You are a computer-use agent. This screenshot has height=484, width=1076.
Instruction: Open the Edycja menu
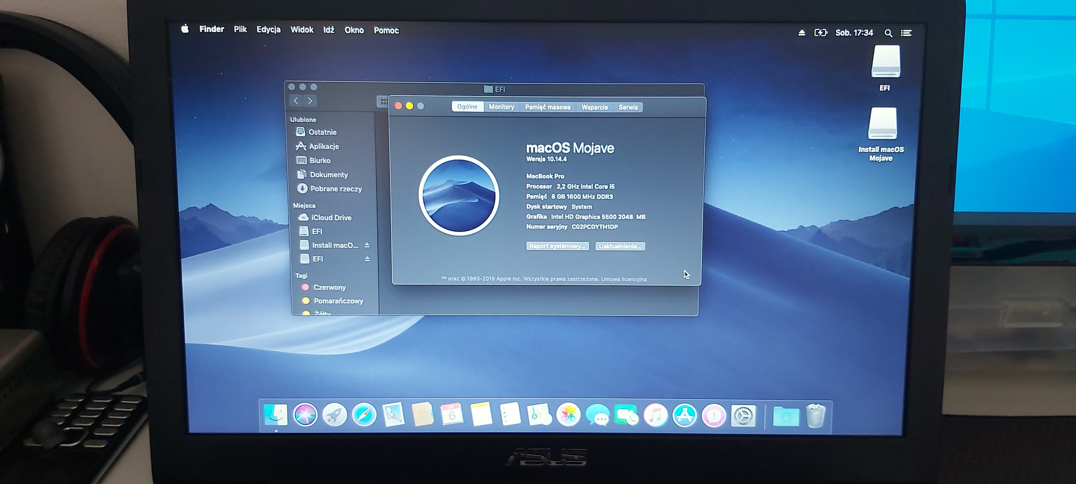point(268,30)
